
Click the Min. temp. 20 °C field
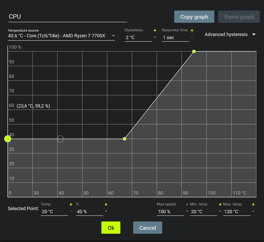click(203, 212)
